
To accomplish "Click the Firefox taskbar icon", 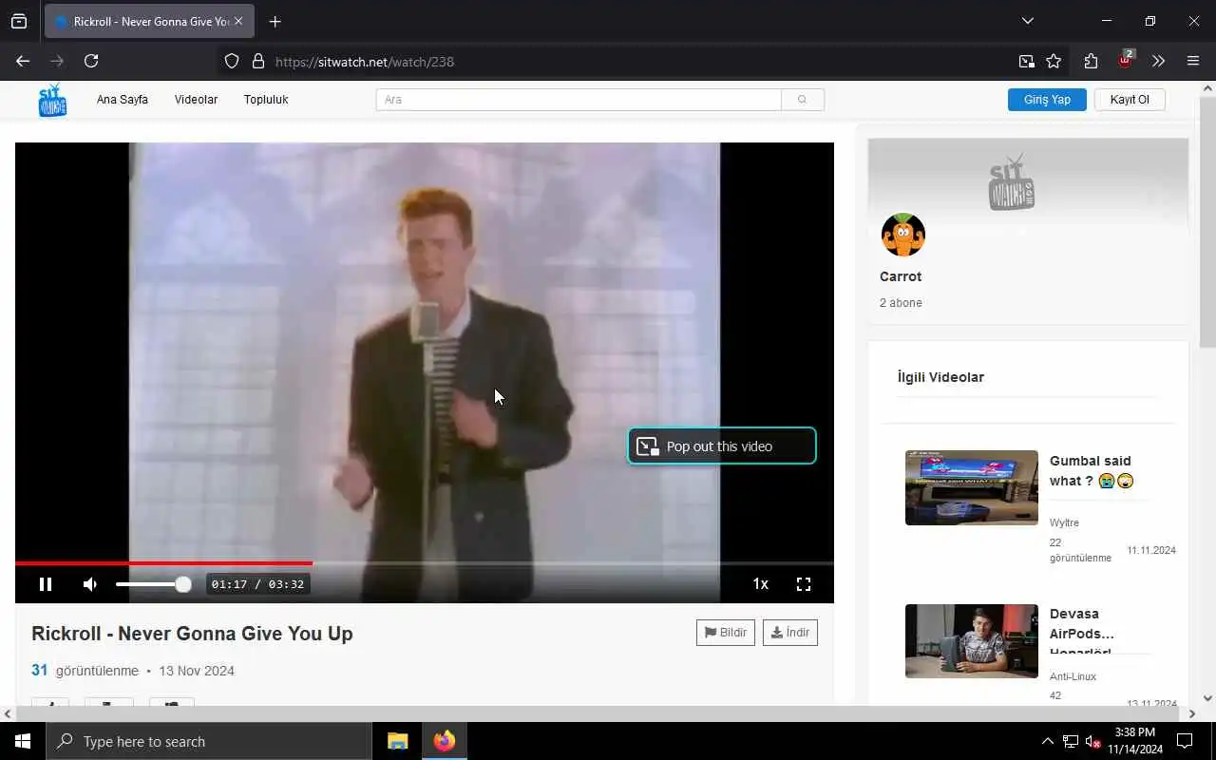I will [x=444, y=741].
